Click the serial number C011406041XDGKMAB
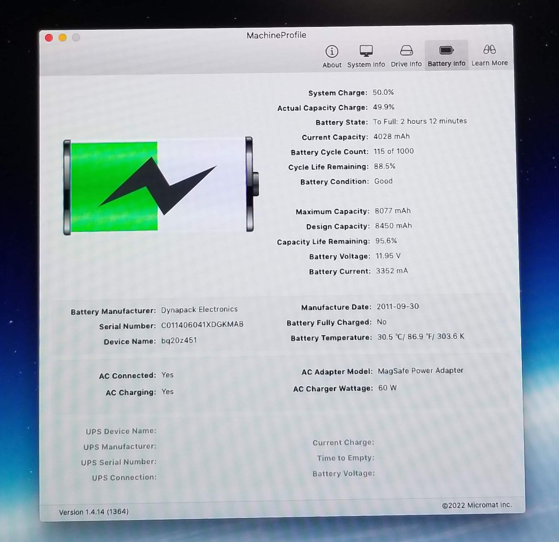Screen dimensions: 559x542 coord(202,325)
